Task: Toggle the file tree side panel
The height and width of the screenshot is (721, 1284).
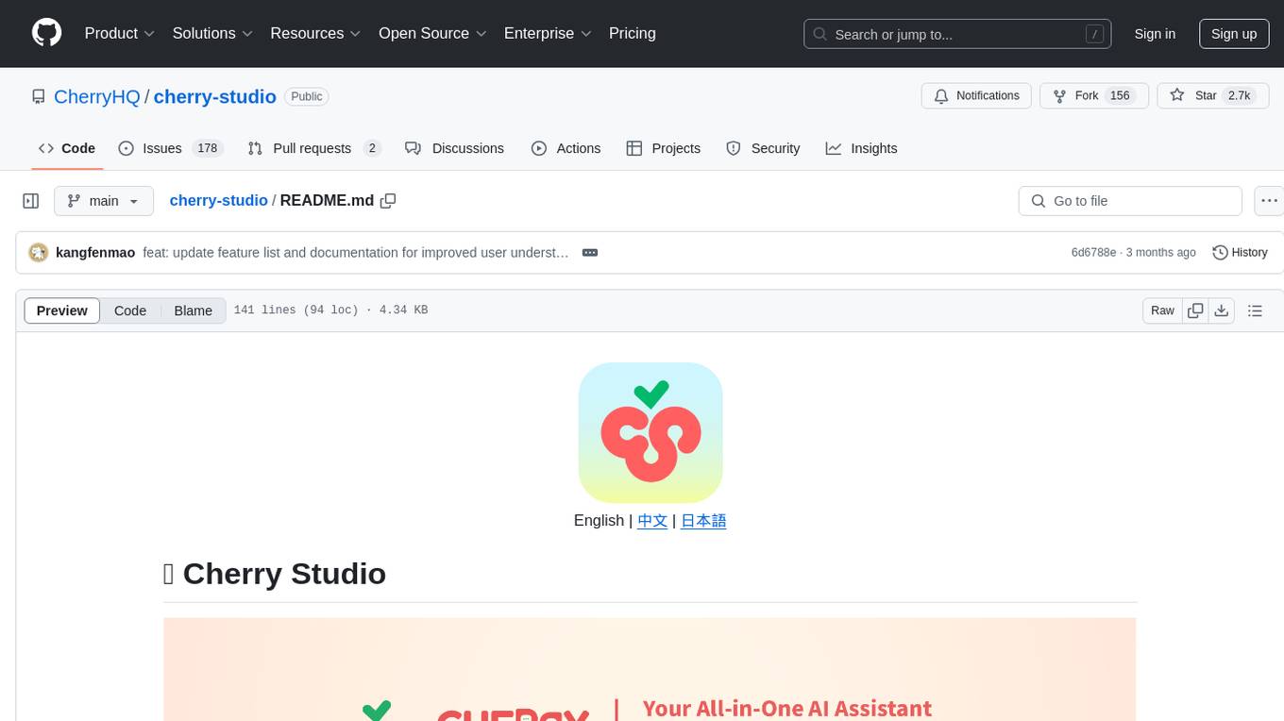Action: (x=31, y=201)
